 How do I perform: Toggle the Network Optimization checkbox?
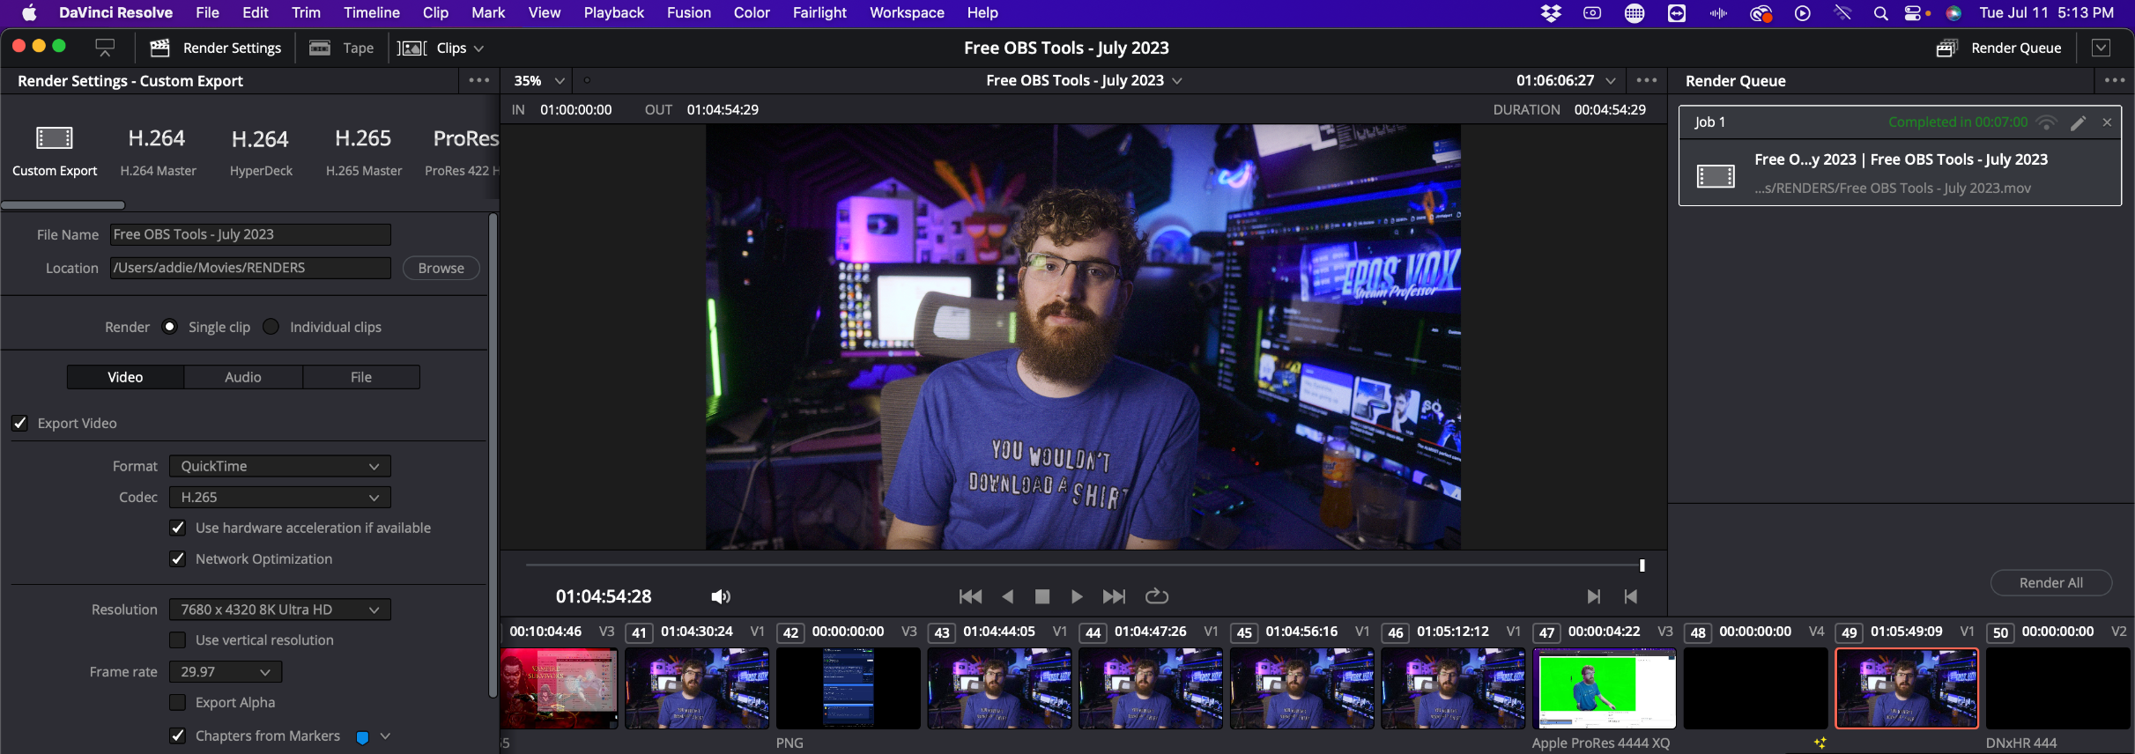178,558
